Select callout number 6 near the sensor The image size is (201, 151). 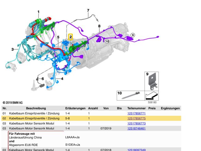[42, 78]
